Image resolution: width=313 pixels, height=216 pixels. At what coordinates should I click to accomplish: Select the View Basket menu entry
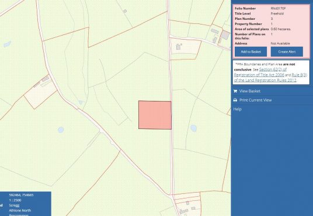point(250,91)
